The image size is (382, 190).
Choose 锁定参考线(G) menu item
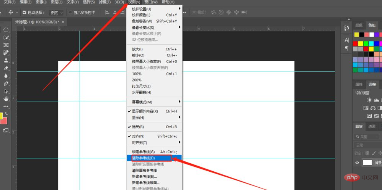point(155,151)
